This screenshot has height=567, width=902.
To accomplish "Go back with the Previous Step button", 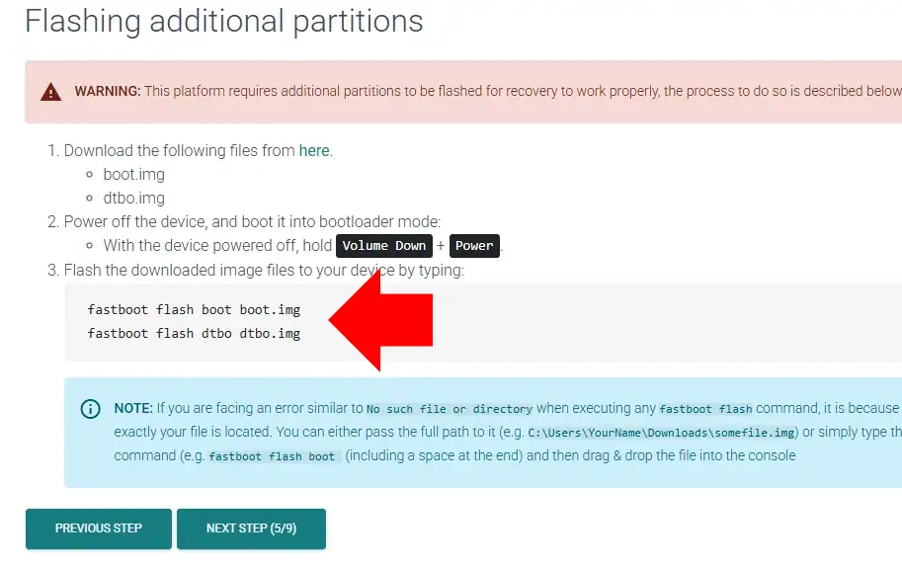I will (99, 528).
